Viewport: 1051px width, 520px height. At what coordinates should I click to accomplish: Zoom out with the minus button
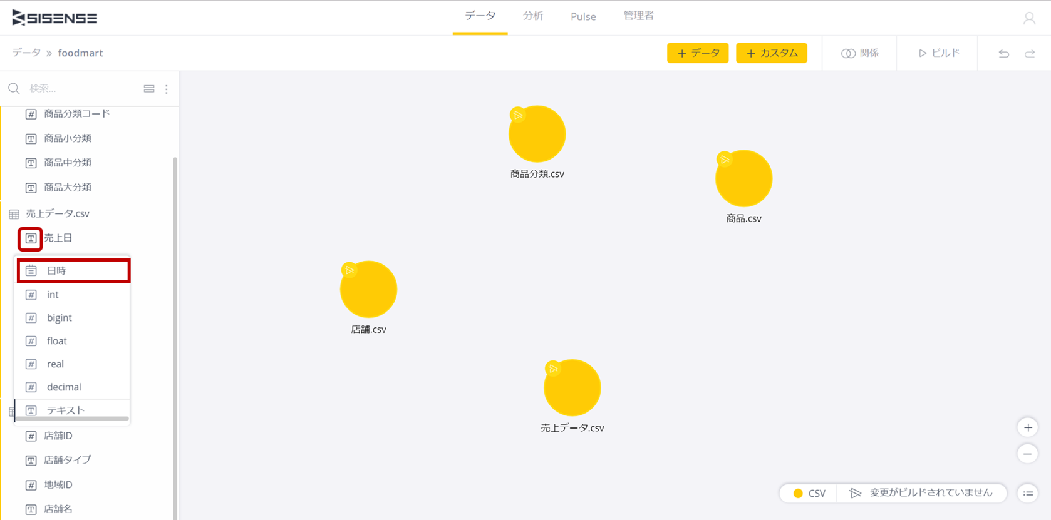[1028, 454]
